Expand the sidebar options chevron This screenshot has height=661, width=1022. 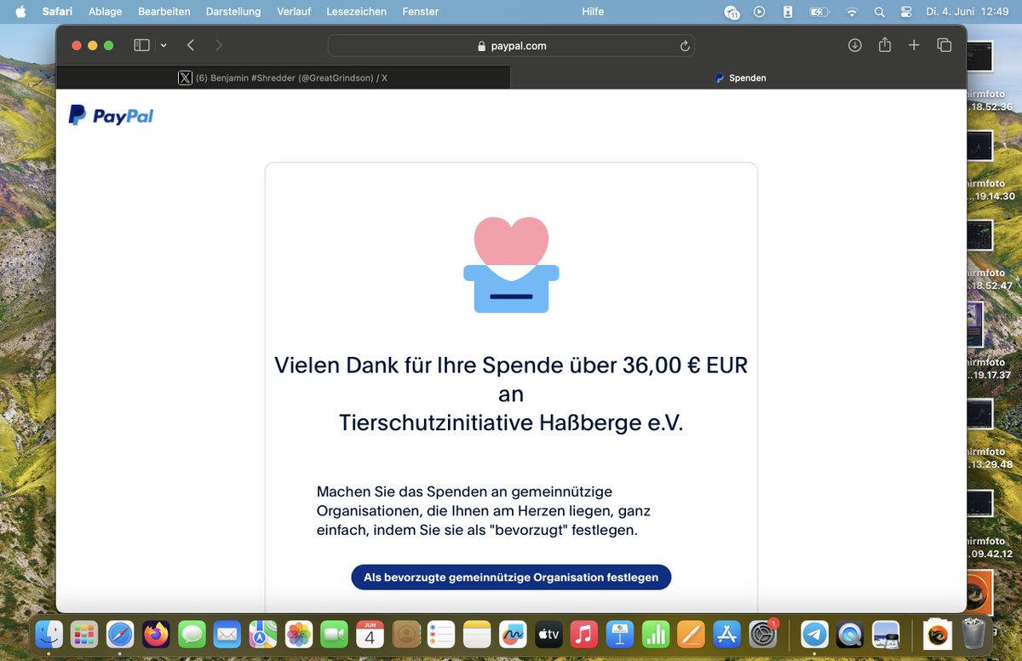point(164,45)
